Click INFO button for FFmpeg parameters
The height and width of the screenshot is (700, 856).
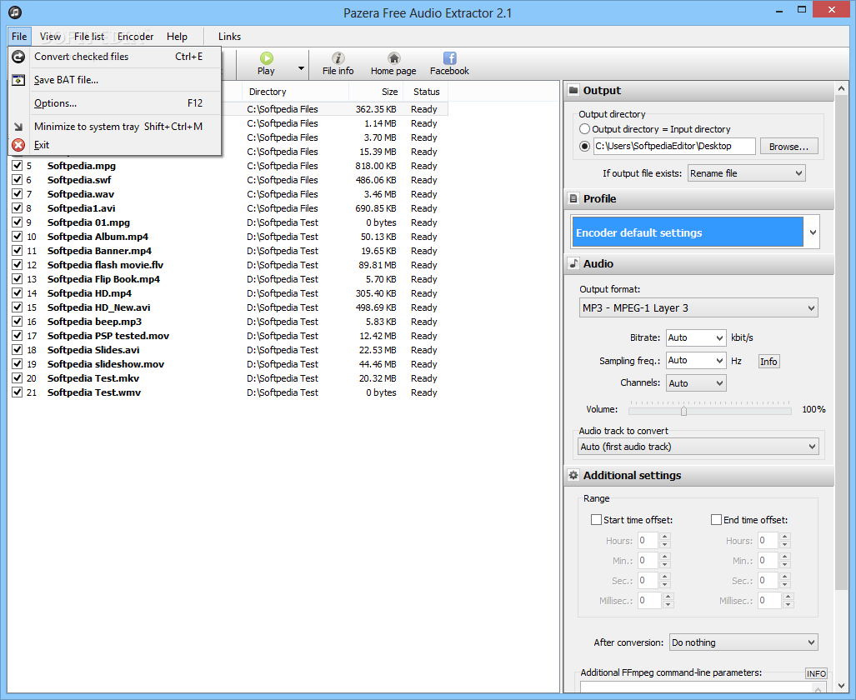click(x=816, y=673)
